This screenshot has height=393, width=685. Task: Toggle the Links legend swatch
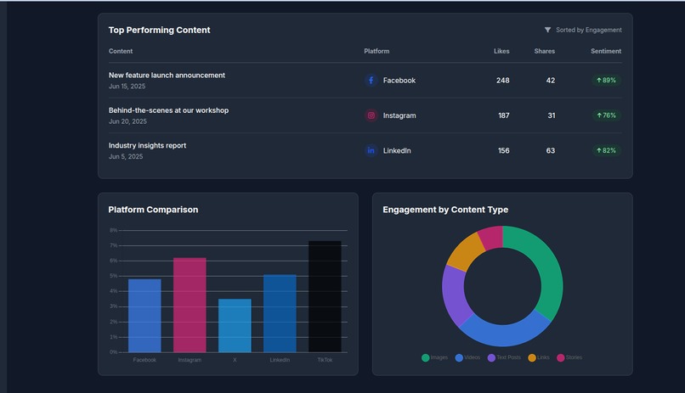click(x=532, y=357)
